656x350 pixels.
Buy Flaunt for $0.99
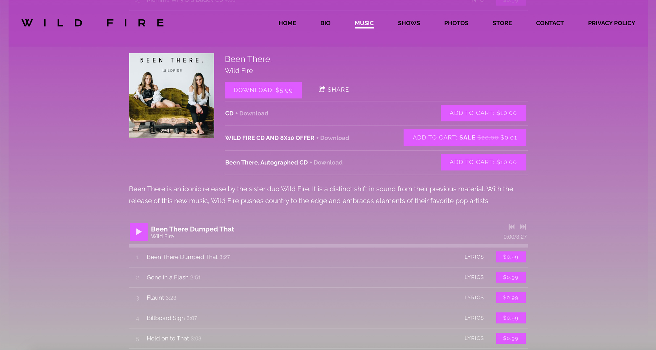coord(511,298)
